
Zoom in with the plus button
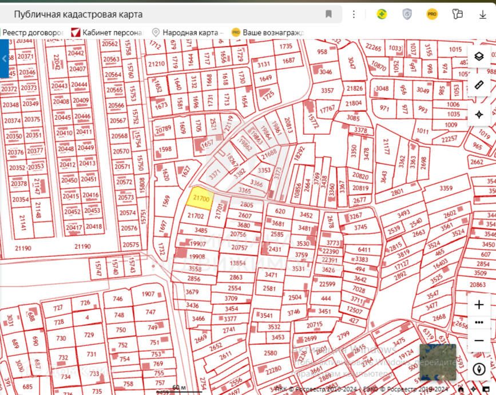(x=479, y=305)
